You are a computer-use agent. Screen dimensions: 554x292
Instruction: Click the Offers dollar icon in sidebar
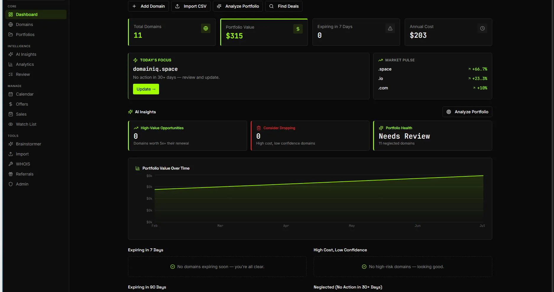[x=11, y=104]
